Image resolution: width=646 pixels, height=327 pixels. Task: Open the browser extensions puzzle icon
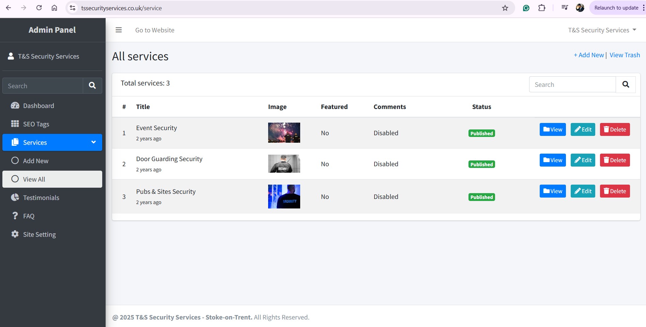(542, 8)
